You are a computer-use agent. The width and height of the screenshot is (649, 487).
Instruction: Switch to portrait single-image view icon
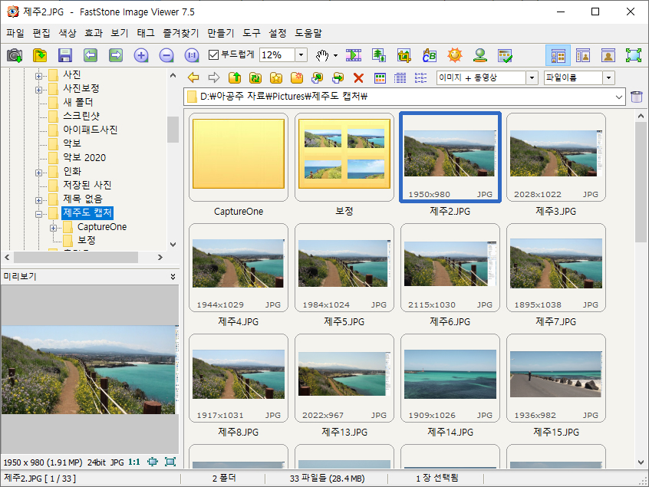608,55
